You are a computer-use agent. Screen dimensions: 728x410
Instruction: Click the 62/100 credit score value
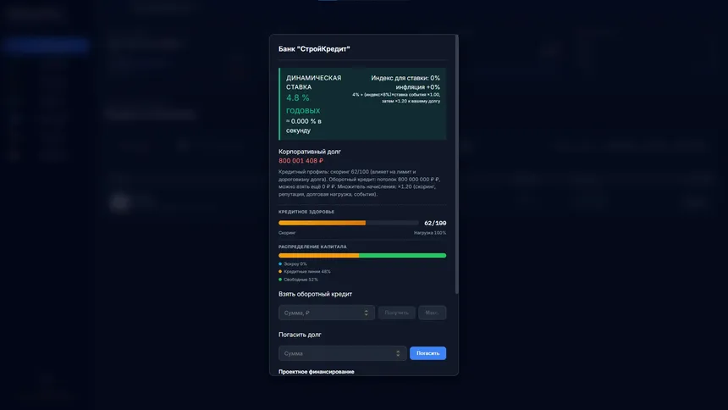coord(435,223)
